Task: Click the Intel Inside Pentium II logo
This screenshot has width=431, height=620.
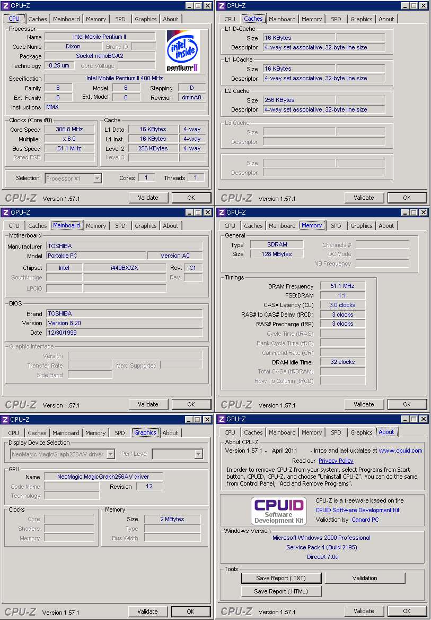Action: pos(182,51)
